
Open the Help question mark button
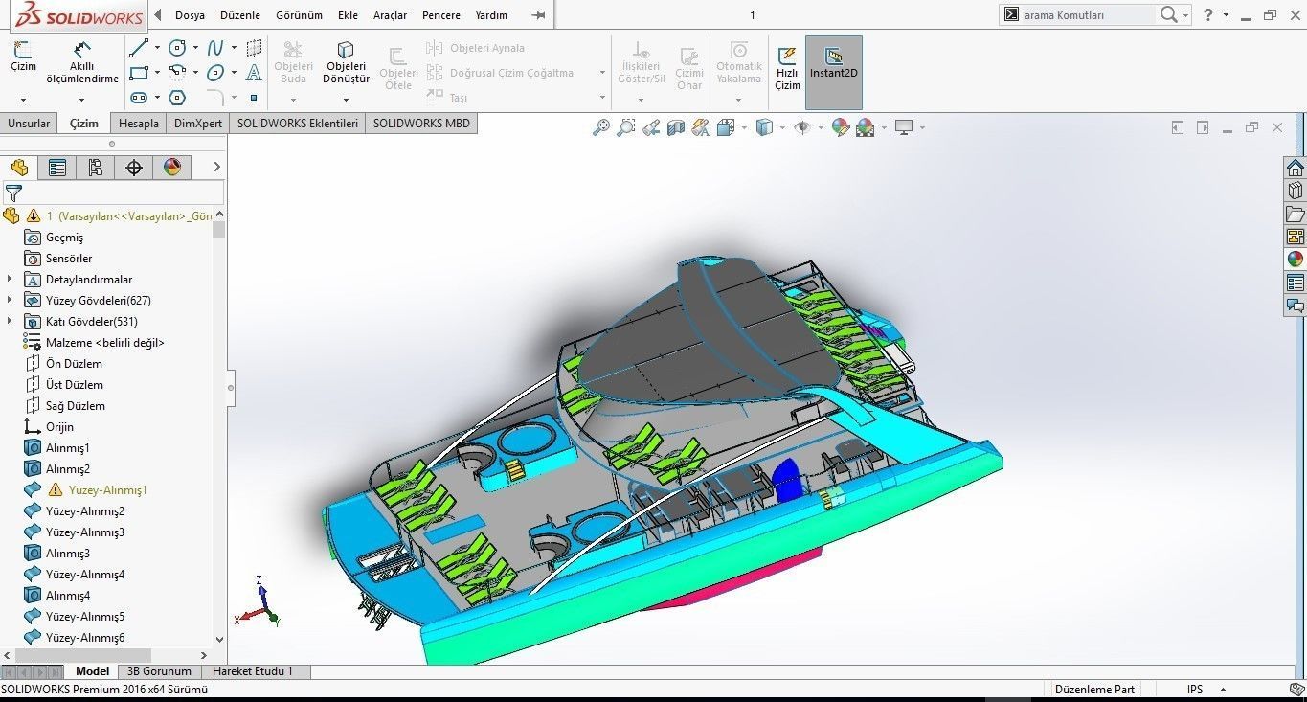[x=1208, y=14]
